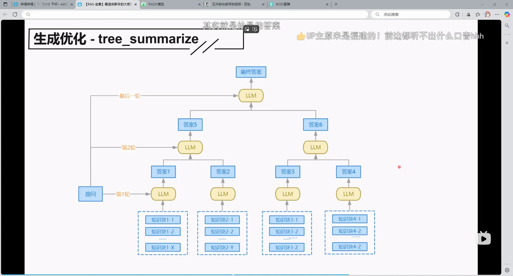Open the user profile avatar

487,14
